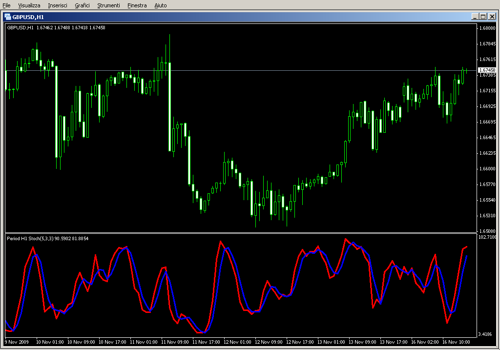Click the GBPUSD,H1 price info label

pyautogui.click(x=56, y=28)
